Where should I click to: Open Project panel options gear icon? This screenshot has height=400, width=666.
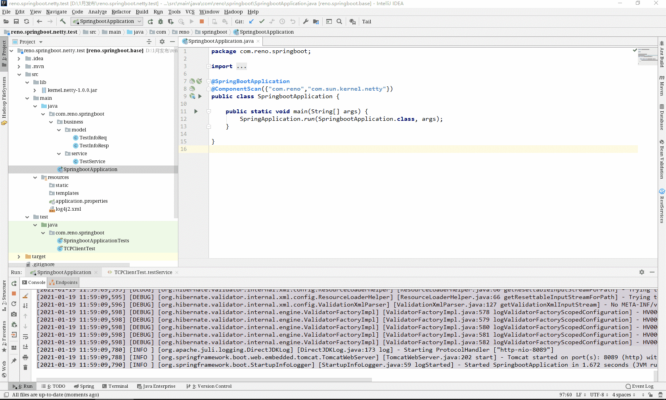tap(162, 42)
